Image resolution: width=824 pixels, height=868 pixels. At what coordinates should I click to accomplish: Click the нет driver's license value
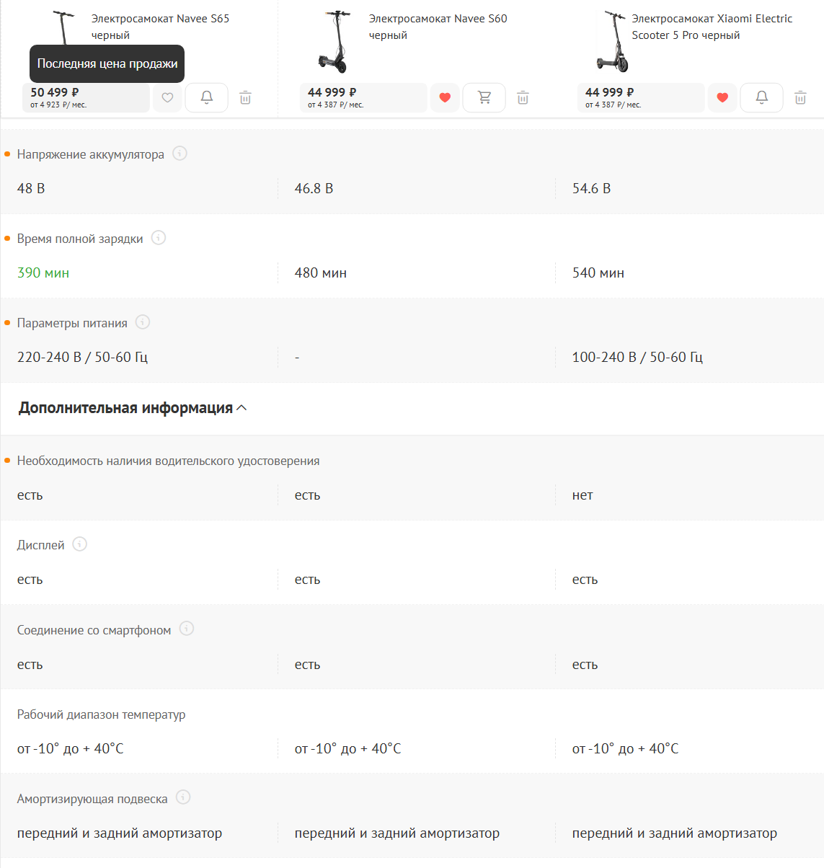582,495
